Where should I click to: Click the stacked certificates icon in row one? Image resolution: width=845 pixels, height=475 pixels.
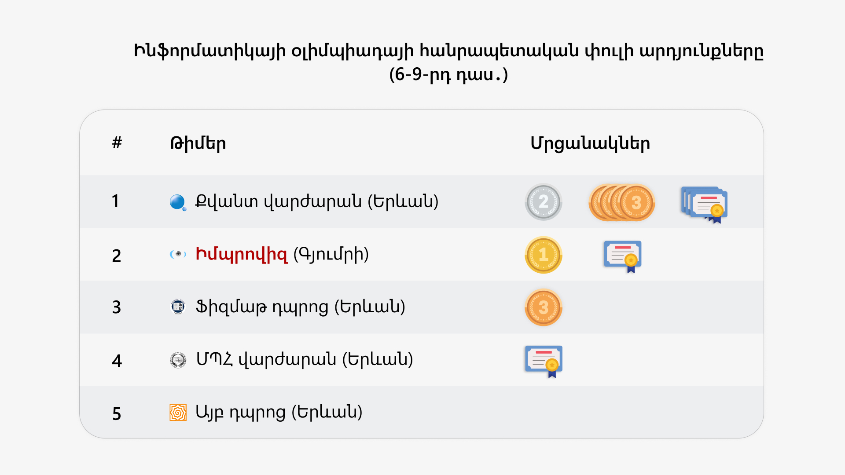click(x=704, y=205)
